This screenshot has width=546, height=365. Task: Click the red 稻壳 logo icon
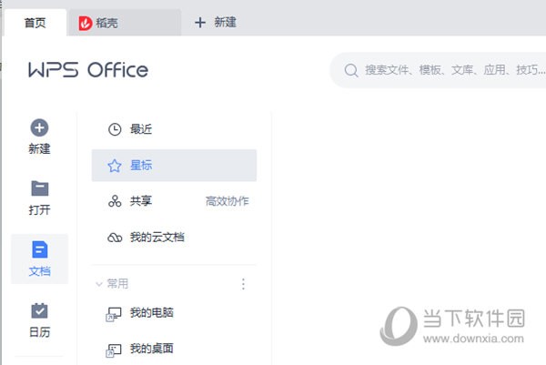pyautogui.click(x=86, y=24)
